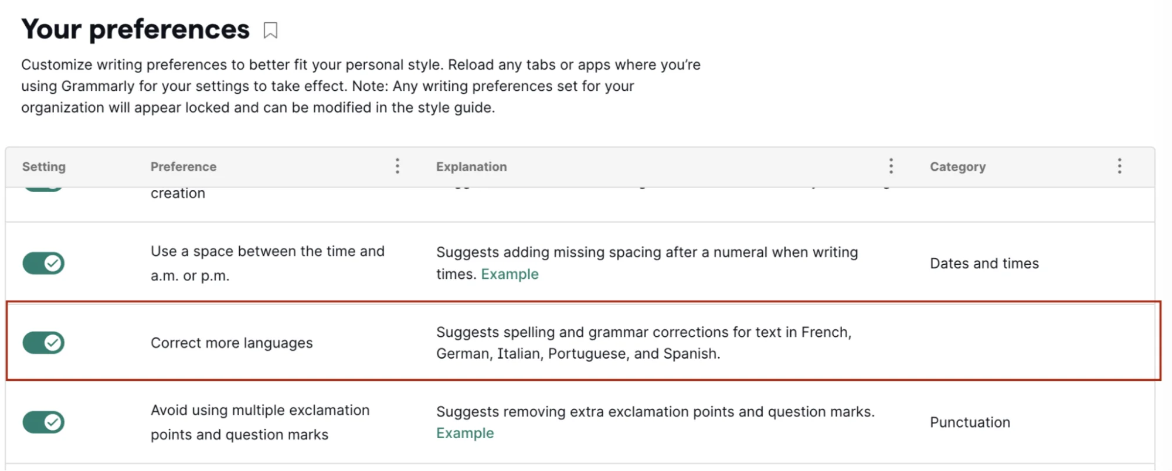Disable the multiple exclamation points setting
The image size is (1172, 471).
click(x=43, y=422)
